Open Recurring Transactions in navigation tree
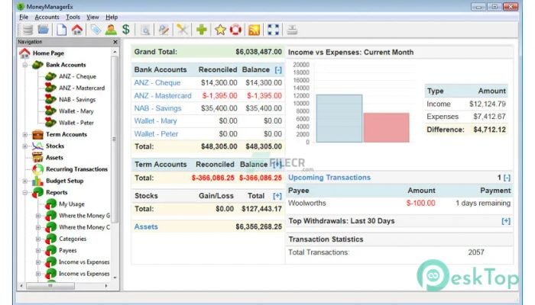 coord(76,169)
